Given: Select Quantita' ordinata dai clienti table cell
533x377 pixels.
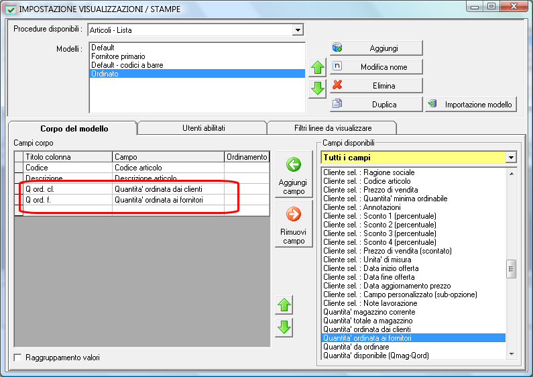Looking at the screenshot, I should click(x=168, y=189).
